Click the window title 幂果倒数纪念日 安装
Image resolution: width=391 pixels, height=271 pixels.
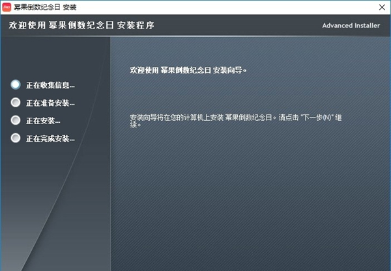coord(45,7)
